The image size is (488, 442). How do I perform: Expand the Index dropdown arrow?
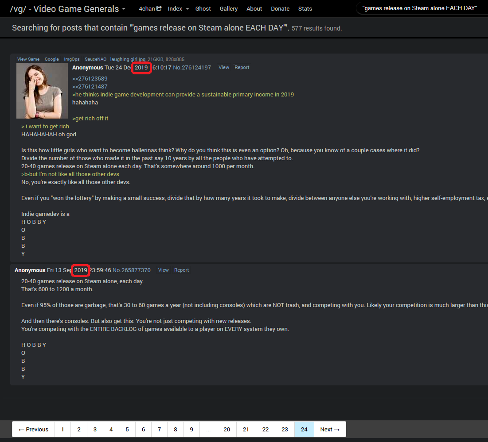187,9
